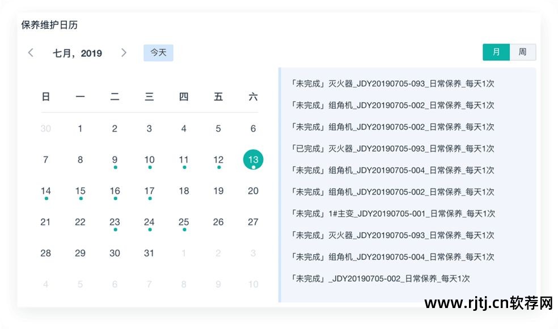Select greyed-out August 3 date

(253, 253)
